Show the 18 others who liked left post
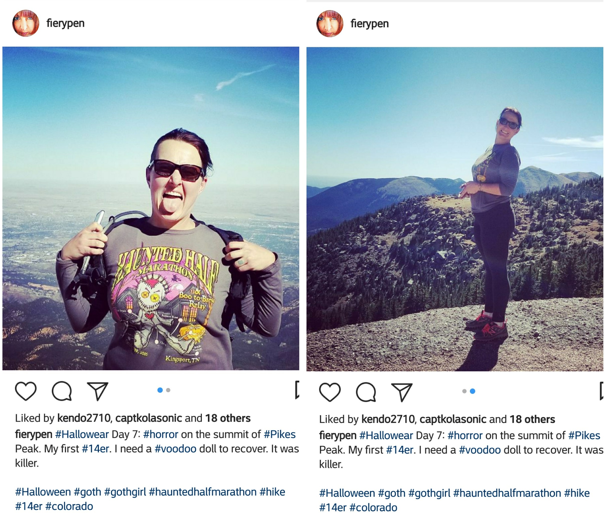606x517 pixels. point(227,418)
